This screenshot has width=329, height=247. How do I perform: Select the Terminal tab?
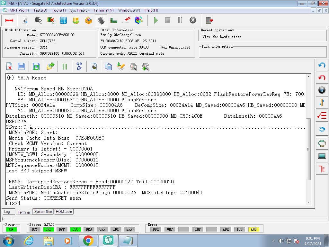pos(24,212)
